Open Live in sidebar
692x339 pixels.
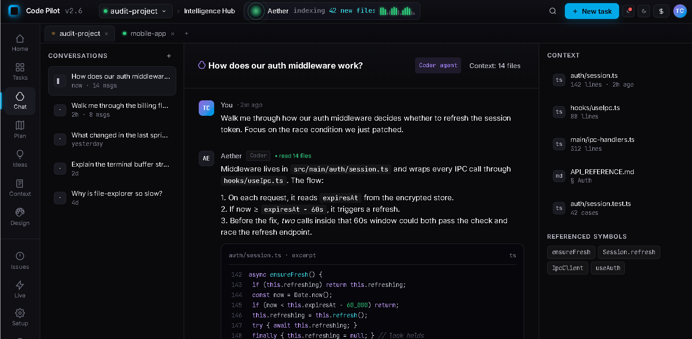tap(20, 289)
